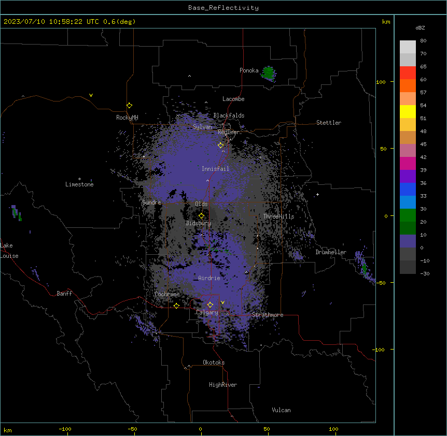Select the Drumheller label
447x436 pixels.
(x=331, y=252)
